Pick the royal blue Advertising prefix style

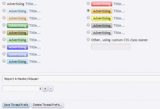[x=4, y=47]
